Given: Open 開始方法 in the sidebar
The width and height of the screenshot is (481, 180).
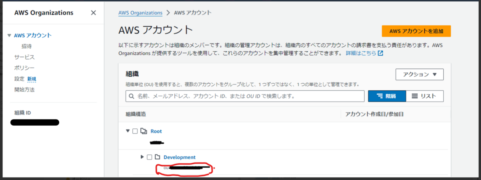Looking at the screenshot, I should point(24,90).
